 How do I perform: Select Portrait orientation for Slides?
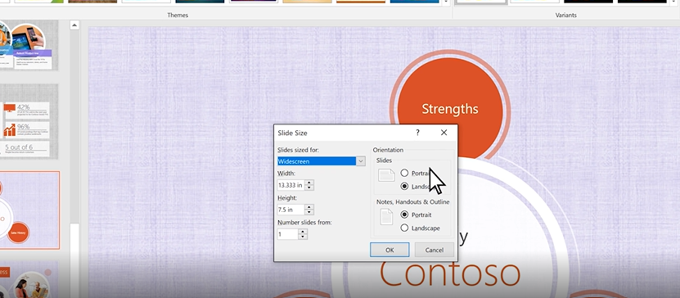(404, 173)
